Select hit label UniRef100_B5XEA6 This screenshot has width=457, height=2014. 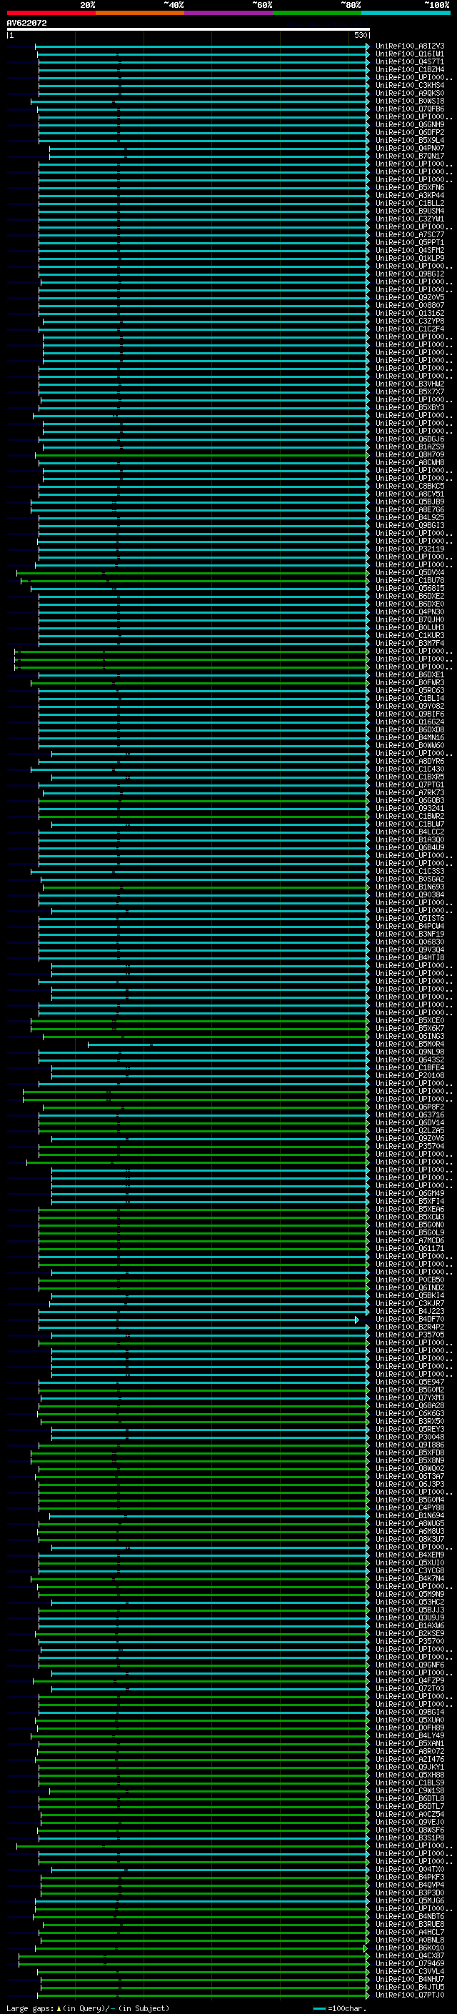coord(409,1210)
